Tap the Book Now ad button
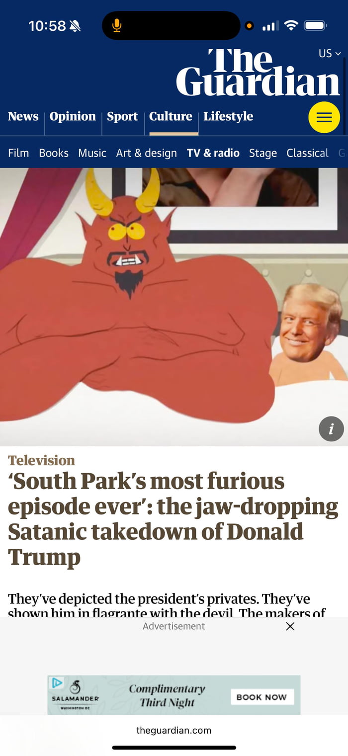This screenshot has height=756, width=348. pos(262,697)
